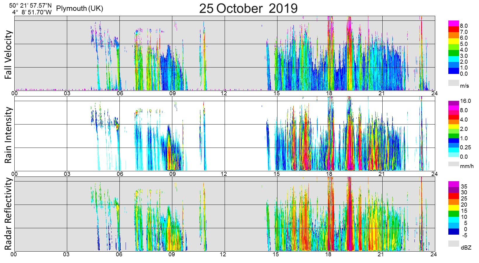Pick the palest cyan swatch in Rain Intensity legend
Image resolution: width=479 pixels, height=263 pixels.
[x=454, y=155]
